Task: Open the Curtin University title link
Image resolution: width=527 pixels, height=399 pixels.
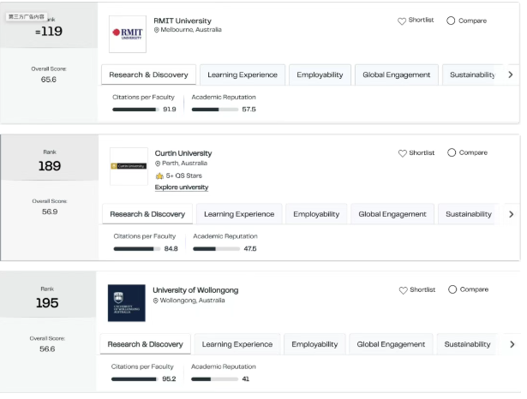Action: (x=183, y=153)
